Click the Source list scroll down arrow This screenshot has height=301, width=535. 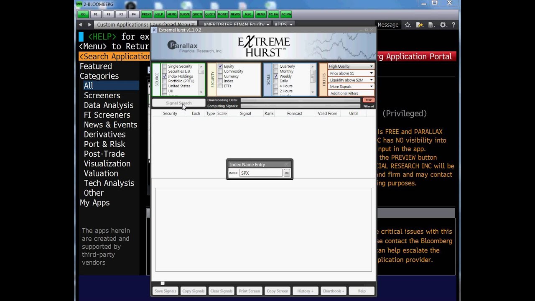[x=201, y=92]
